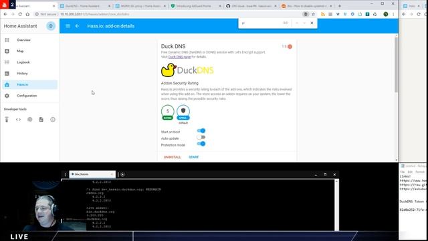Switch to the GitHub DNS issue tab
This screenshot has height=241, width=428.
point(251,6)
